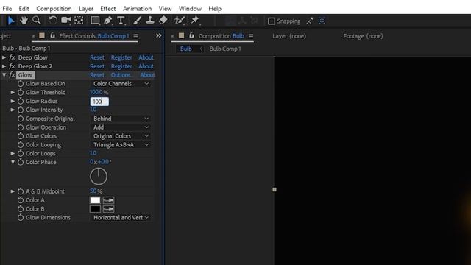Toggle stopwatch for Glow Based On
Viewport: 471px width, 265px height.
21,84
